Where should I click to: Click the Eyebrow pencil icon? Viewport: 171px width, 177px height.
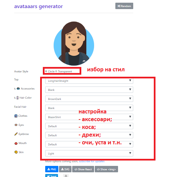(x=16, y=134)
